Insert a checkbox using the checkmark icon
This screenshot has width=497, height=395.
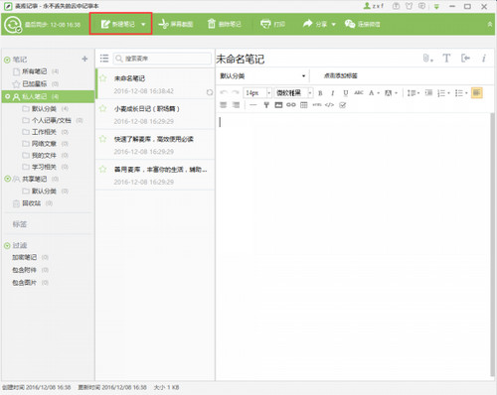tap(343, 105)
